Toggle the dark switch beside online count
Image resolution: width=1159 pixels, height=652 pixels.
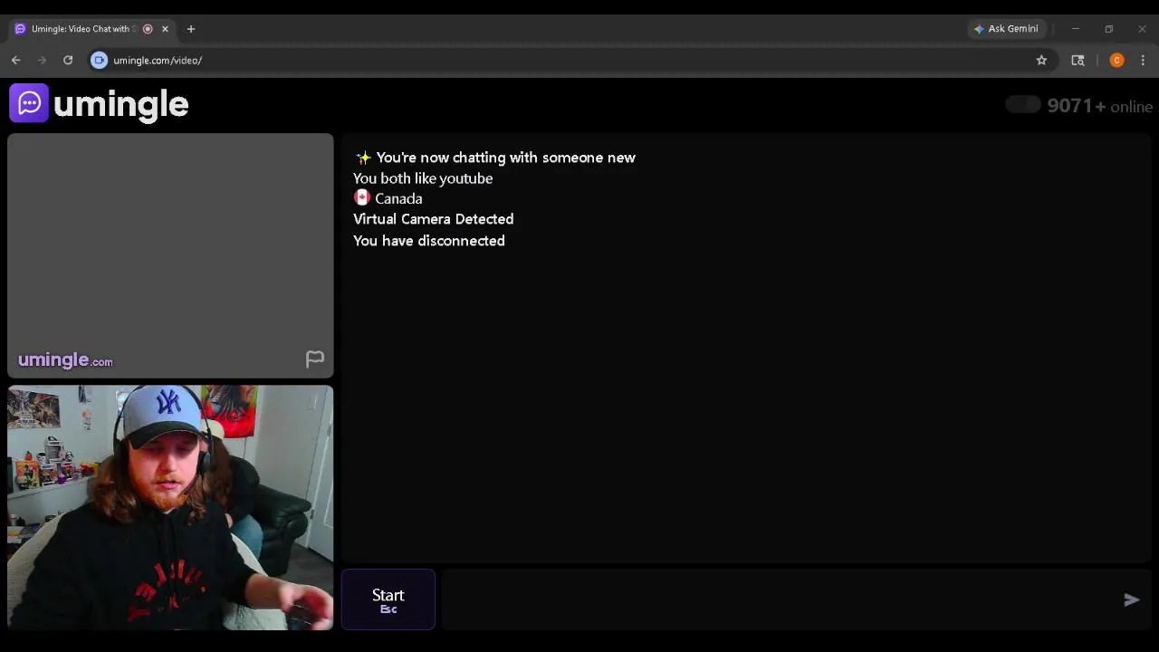(x=1023, y=105)
